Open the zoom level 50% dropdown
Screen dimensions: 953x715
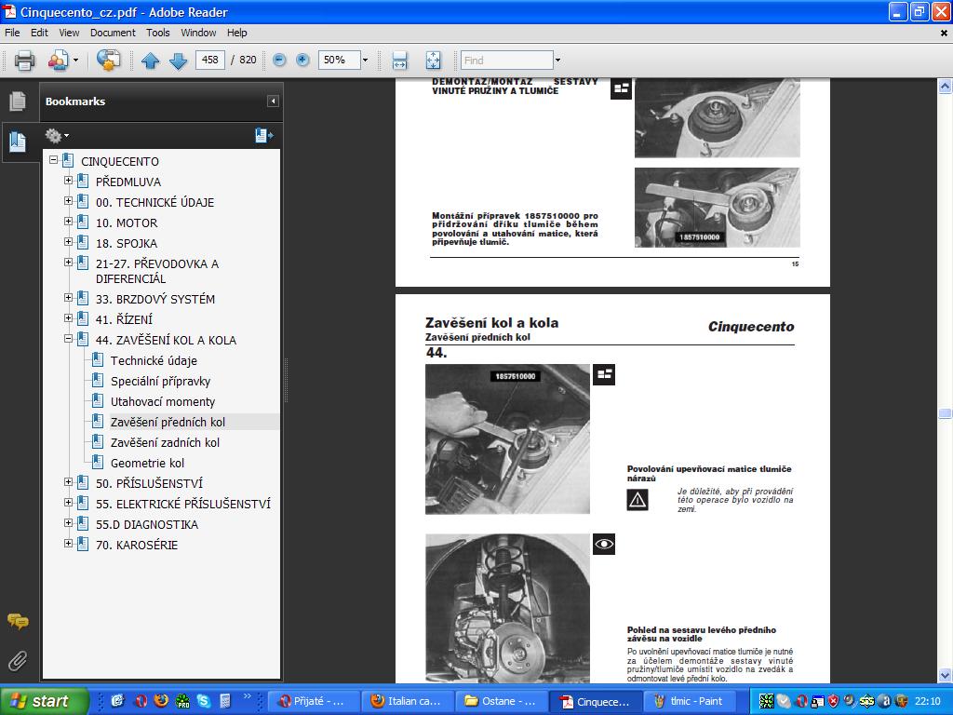pyautogui.click(x=365, y=61)
